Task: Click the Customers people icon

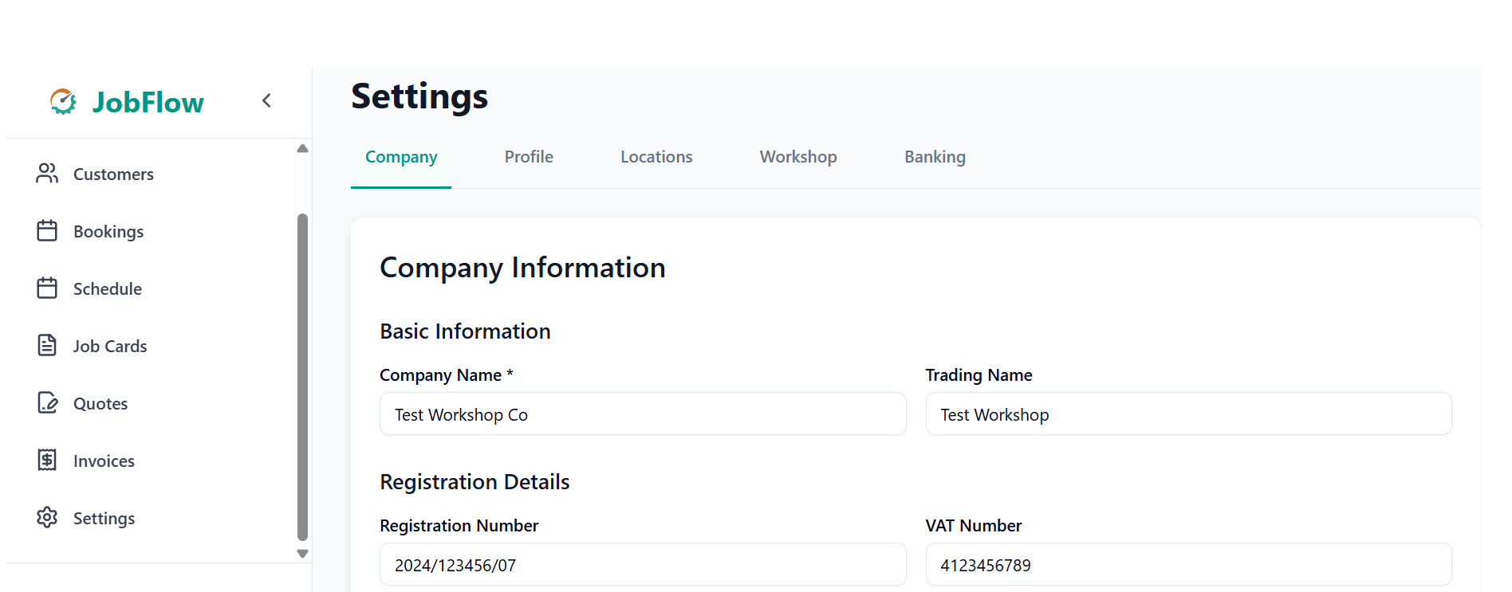Action: click(x=47, y=174)
